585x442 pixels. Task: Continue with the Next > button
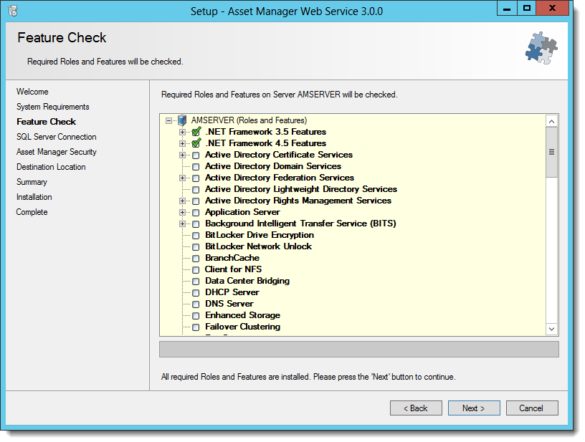pyautogui.click(x=474, y=408)
